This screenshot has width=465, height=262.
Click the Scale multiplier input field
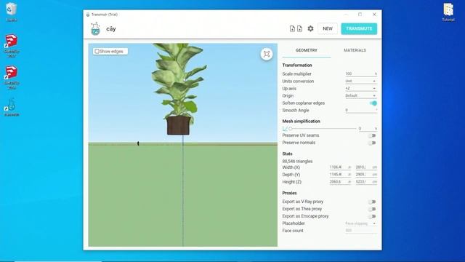(x=361, y=74)
